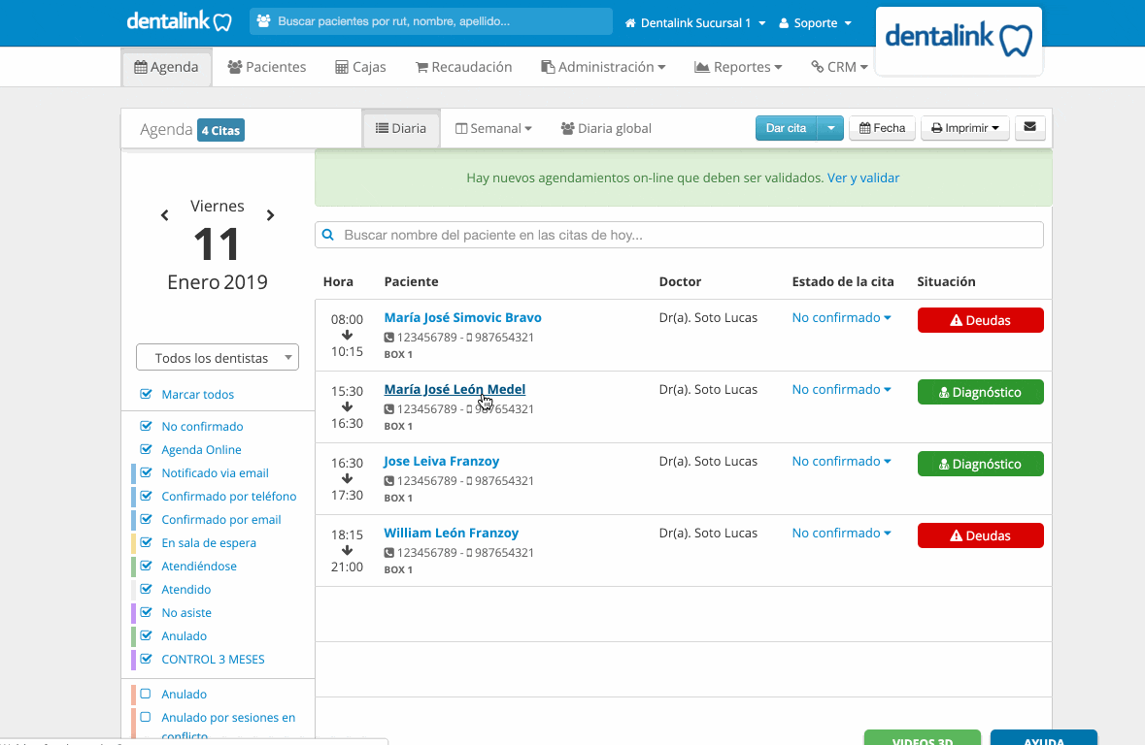Go to previous day with left arrow
1145x745 pixels.
pos(165,215)
